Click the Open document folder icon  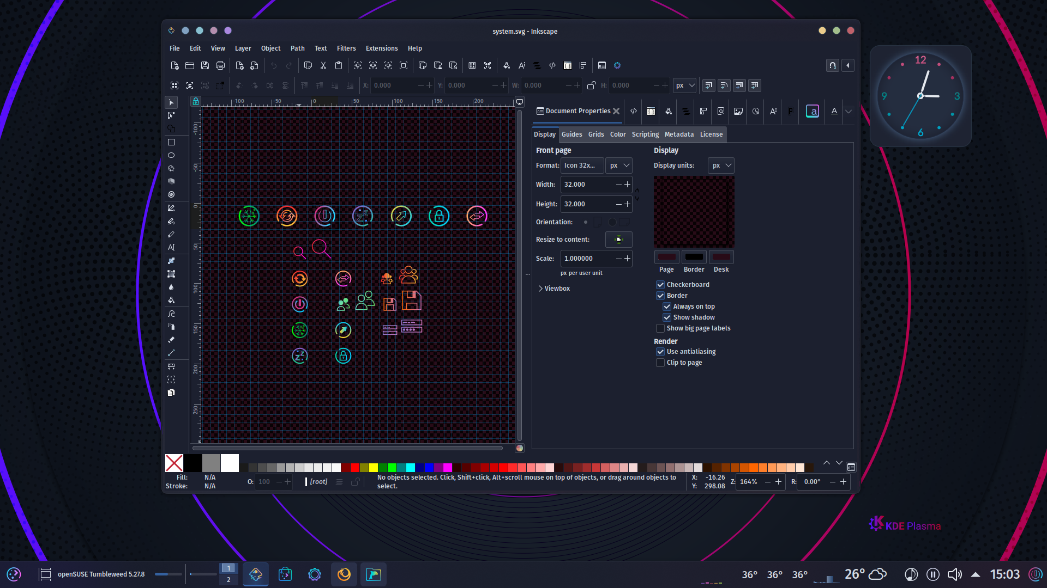point(190,65)
